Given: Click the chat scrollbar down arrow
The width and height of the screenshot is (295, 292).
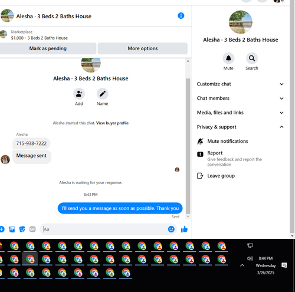Looking at the screenshot, I should [x=188, y=216].
